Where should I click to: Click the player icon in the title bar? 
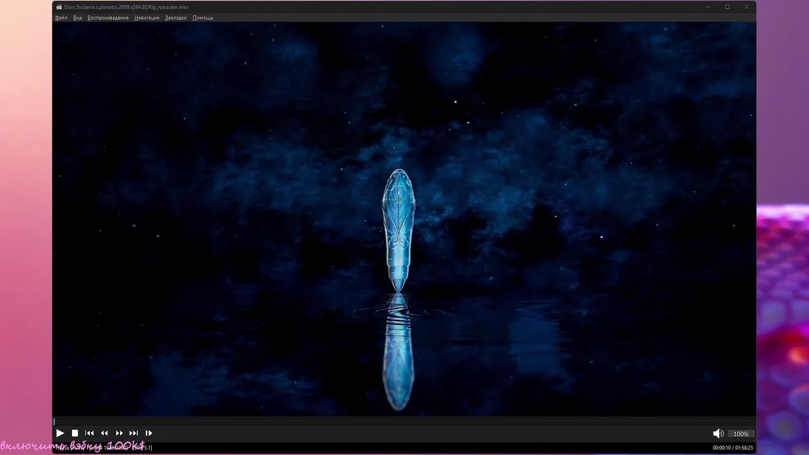[59, 7]
